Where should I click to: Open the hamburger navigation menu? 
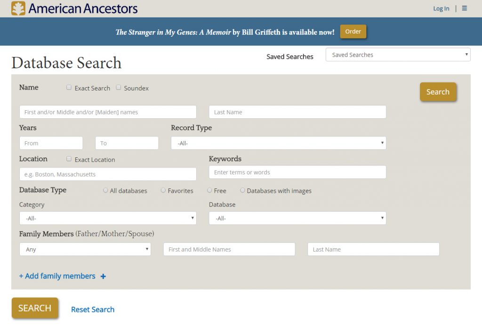tap(464, 8)
